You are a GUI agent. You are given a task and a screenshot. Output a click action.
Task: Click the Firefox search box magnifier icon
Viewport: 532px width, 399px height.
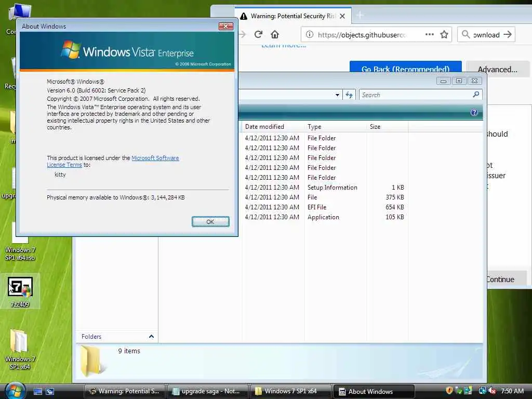(466, 35)
